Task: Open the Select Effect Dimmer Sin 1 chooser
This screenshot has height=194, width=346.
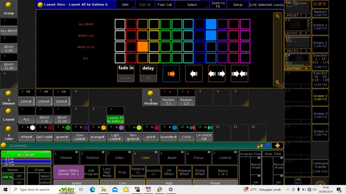Action: tap(68, 172)
